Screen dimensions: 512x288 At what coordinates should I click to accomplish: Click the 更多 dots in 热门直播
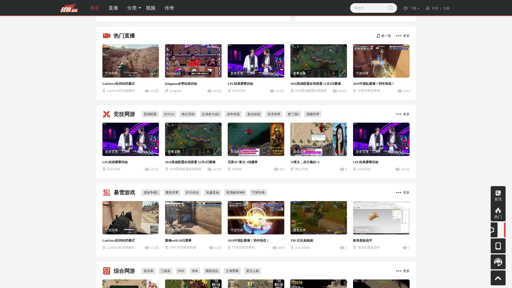pyautogui.click(x=399, y=36)
